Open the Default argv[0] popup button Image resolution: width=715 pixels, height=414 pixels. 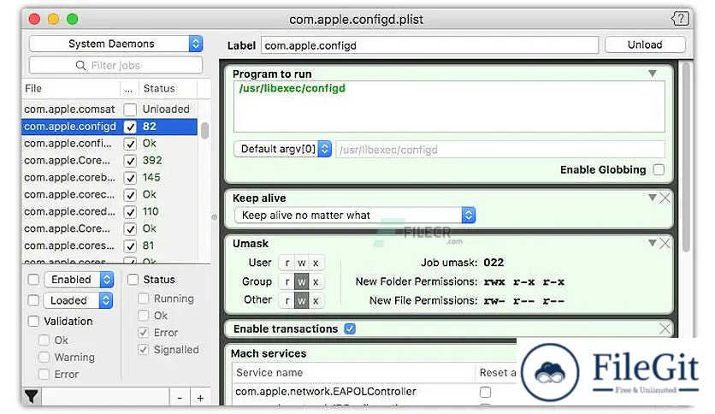coord(283,149)
